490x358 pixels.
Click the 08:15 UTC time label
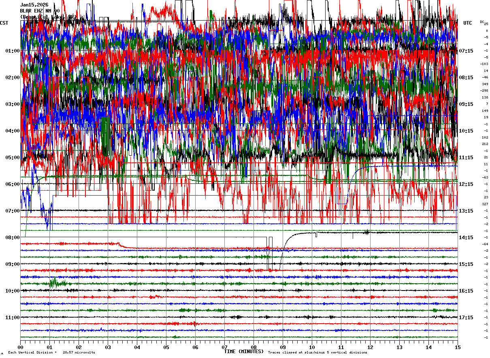pyautogui.click(x=466, y=78)
